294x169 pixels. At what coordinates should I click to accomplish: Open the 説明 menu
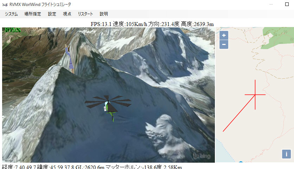pos(104,14)
